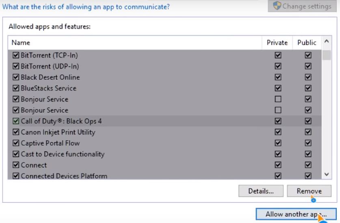The height and width of the screenshot is (223, 340).
Task: Toggle Private for Canon Inkjet Print Utility
Action: pyautogui.click(x=278, y=132)
